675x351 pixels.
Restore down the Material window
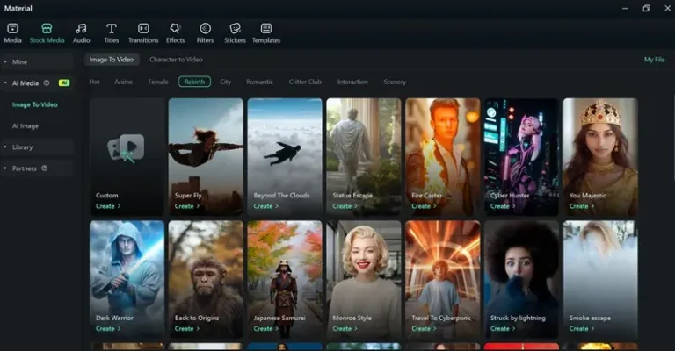click(646, 8)
